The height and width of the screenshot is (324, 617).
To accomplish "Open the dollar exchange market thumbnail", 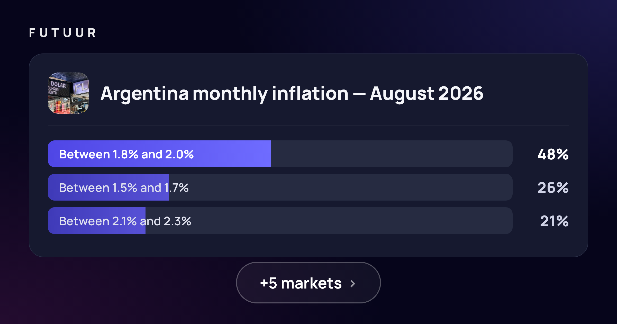I will click(68, 93).
